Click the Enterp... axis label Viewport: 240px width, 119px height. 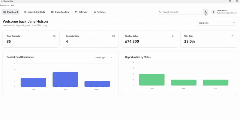coord(97,90)
